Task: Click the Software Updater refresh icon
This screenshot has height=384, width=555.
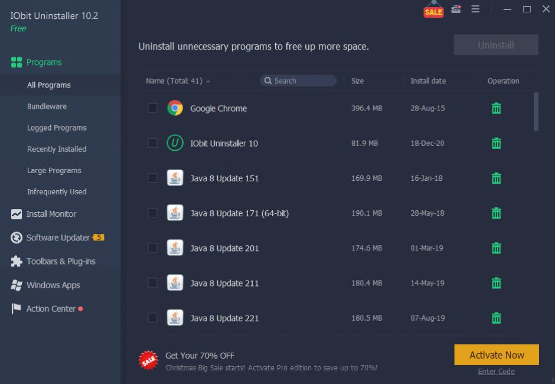Action: [x=17, y=237]
